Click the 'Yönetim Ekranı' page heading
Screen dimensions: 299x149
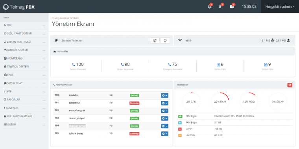coord(73,24)
